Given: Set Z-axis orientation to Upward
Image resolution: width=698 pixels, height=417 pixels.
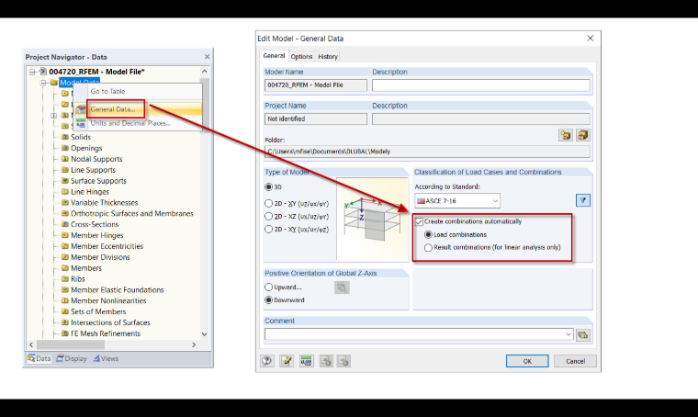Looking at the screenshot, I should coord(268,287).
